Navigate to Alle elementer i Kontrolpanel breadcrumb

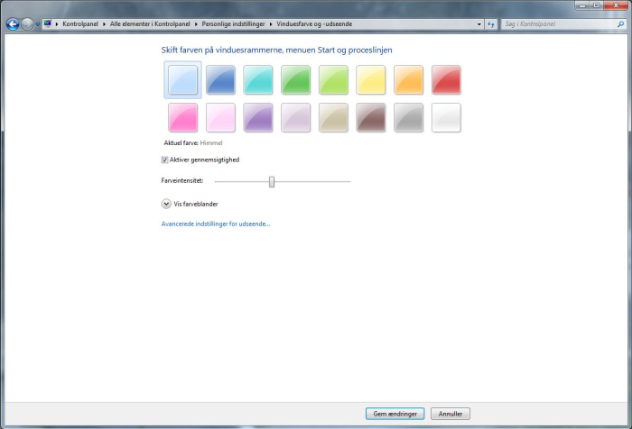pyautogui.click(x=150, y=24)
